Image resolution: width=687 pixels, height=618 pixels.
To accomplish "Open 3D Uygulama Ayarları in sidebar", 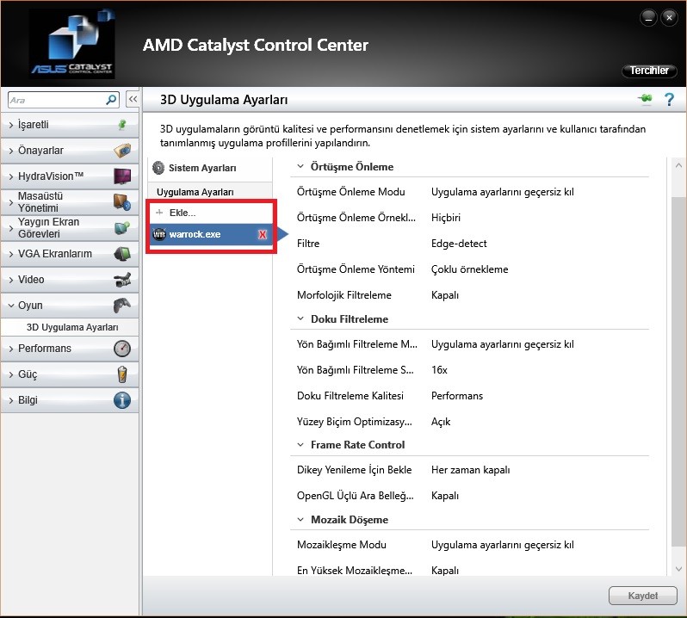I will (72, 327).
